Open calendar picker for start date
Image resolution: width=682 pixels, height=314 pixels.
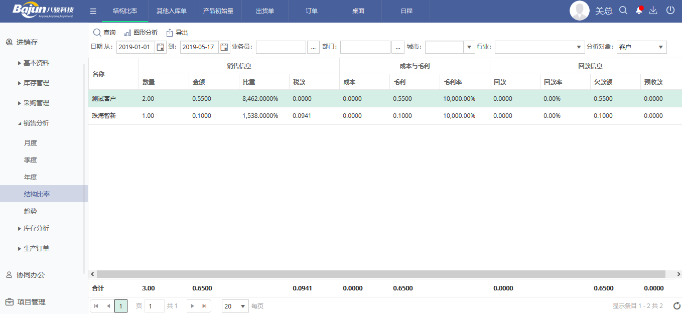coord(161,47)
